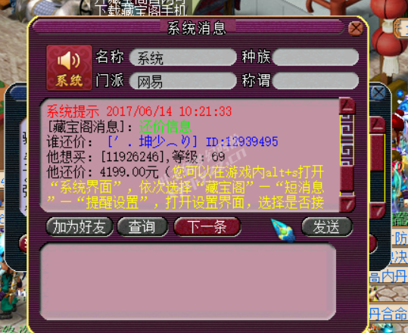The image size is (408, 333).
Task: Click the message scrollbar patterned thumb
Action: coord(347,140)
